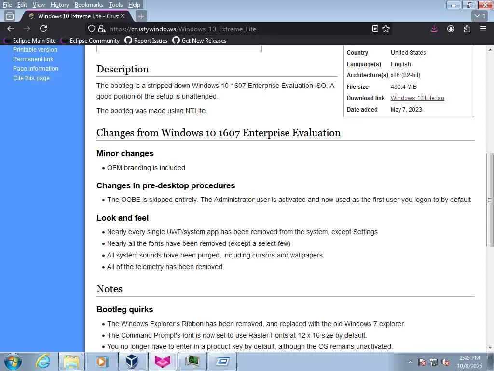
Task: Open the account profile icon
Action: pyautogui.click(x=451, y=29)
